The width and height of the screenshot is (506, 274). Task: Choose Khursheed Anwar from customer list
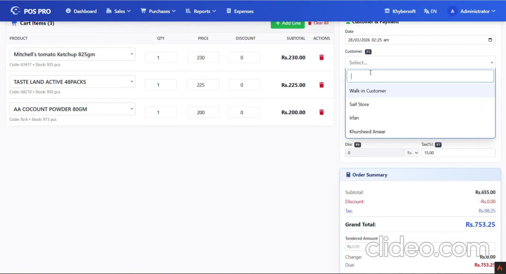point(420,131)
